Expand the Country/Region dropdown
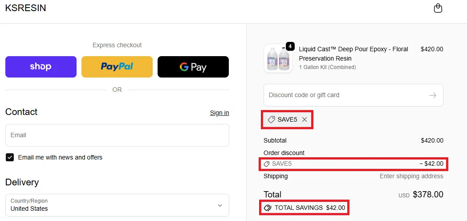This screenshot has width=467, height=221. coord(117,205)
